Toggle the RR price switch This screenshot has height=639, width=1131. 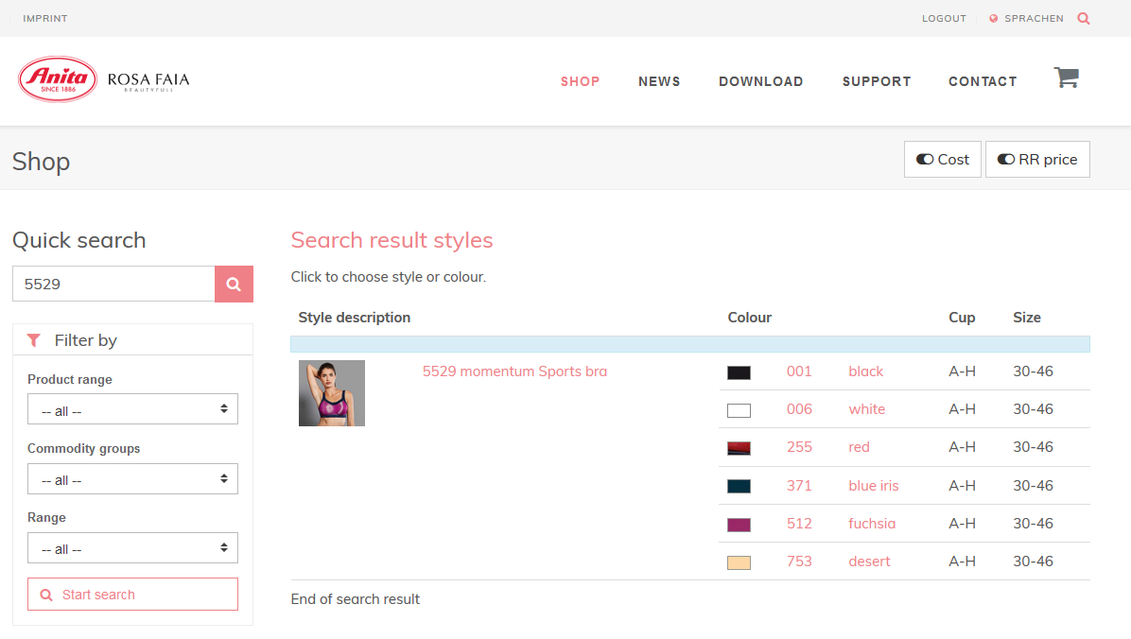(1037, 160)
